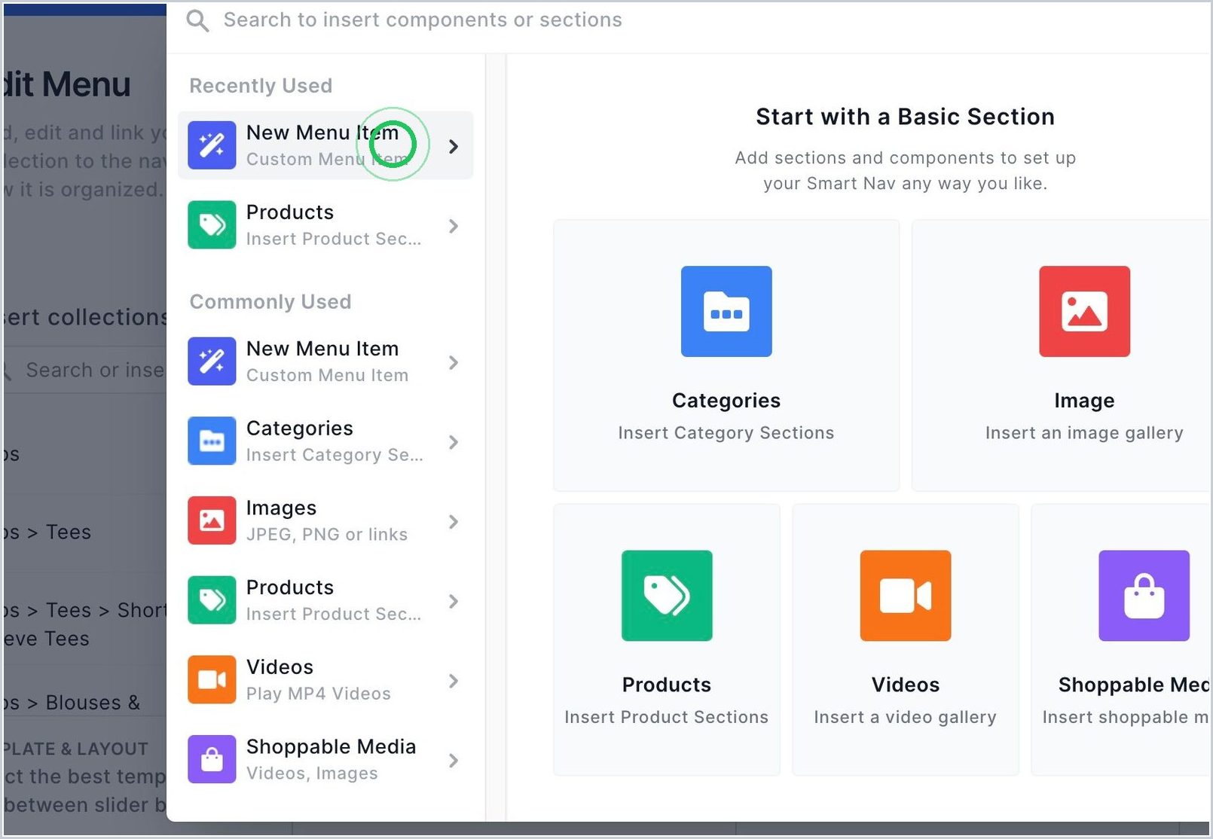Click the 'Play MP4 Videos' subtitle
Screen dimensions: 1213x839
(318, 694)
